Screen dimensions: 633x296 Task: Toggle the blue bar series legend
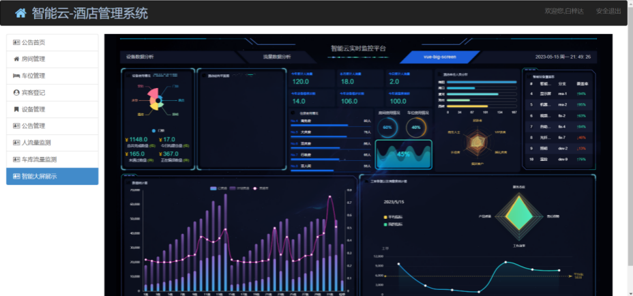coord(214,188)
